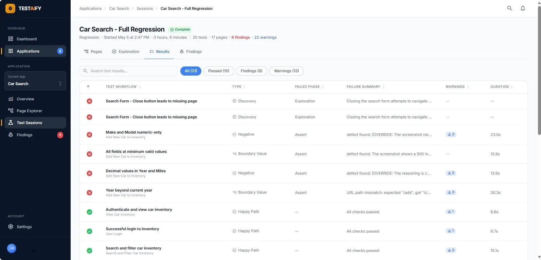Sort by Type column header
The image size is (541, 260).
click(x=239, y=87)
